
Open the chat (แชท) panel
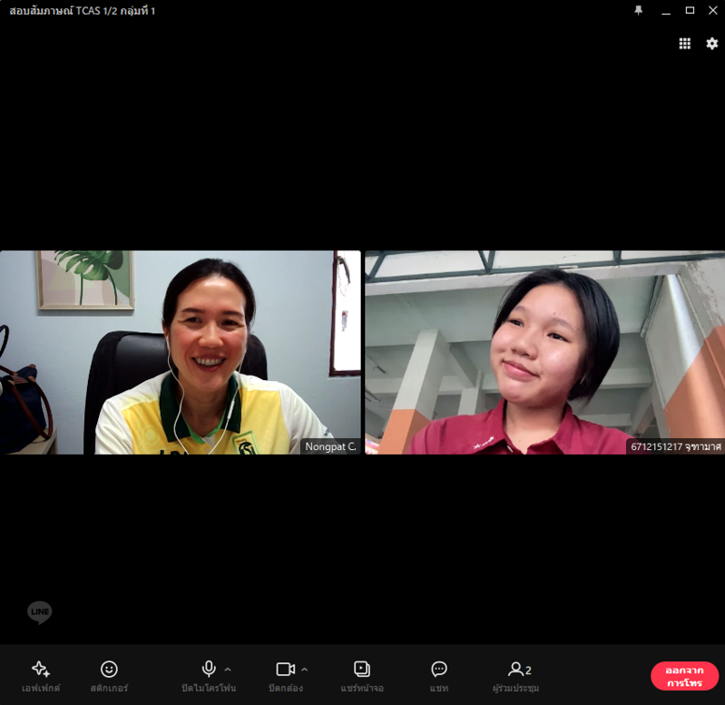[439, 675]
